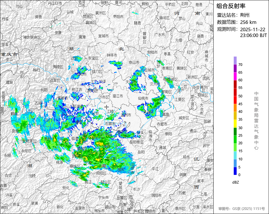Click the 石首市 map label
Image resolution: width=269 pixels, height=214 pixels.
[x=110, y=124]
